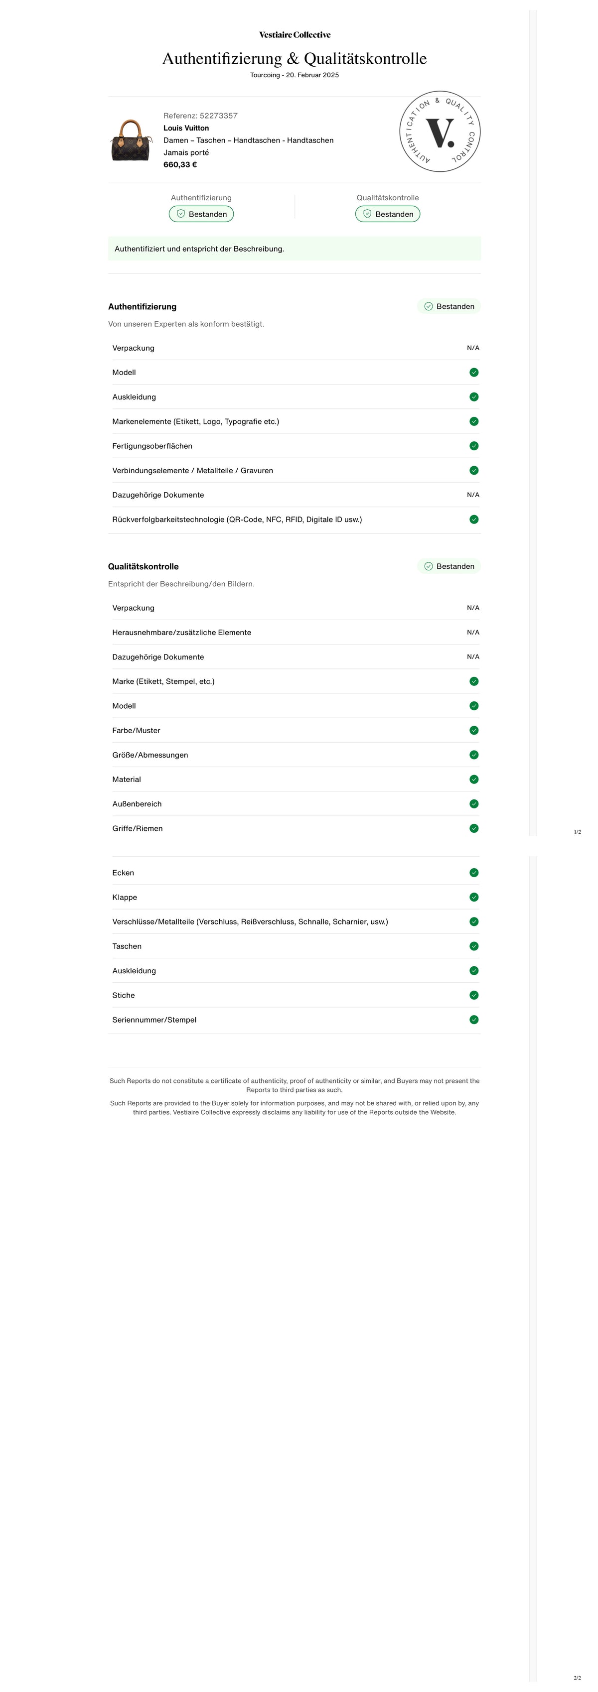Click checkmark for Fertigungsoberflächen row
The width and height of the screenshot is (598, 1692).
tap(474, 446)
